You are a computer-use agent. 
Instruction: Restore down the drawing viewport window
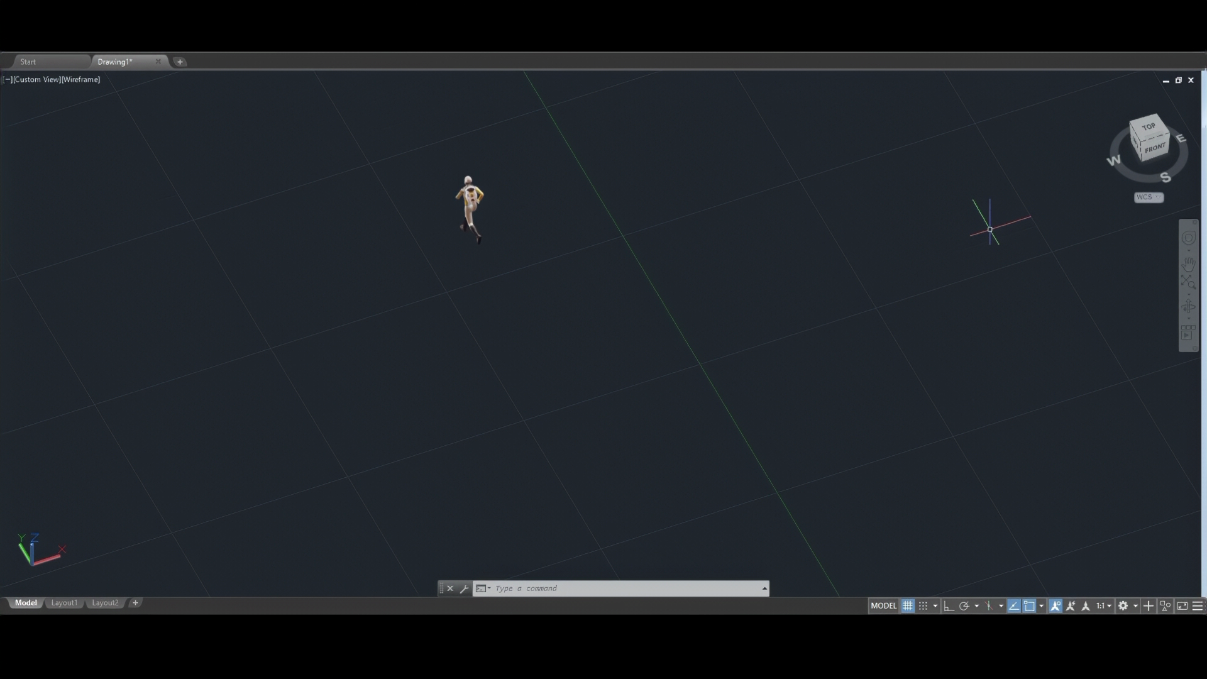click(x=1179, y=80)
